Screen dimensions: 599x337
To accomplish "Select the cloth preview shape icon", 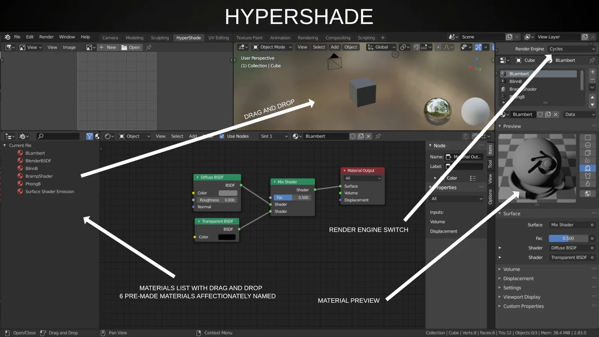I will (x=587, y=176).
